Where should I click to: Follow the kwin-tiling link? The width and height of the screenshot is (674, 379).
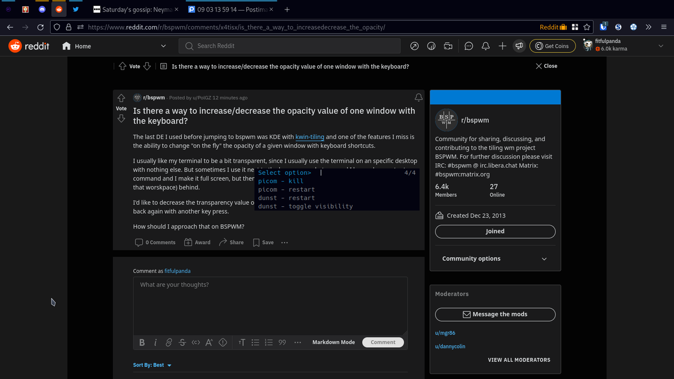310,137
